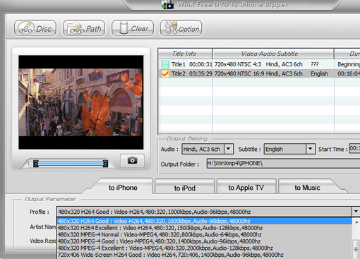The width and height of the screenshot is (360, 259).
Task: Click Title1 duration 00:00:31
Action: [200, 64]
